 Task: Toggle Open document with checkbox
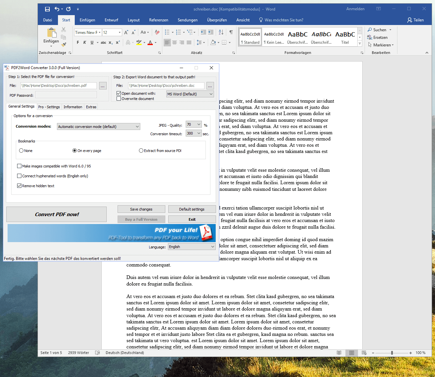[x=119, y=93]
